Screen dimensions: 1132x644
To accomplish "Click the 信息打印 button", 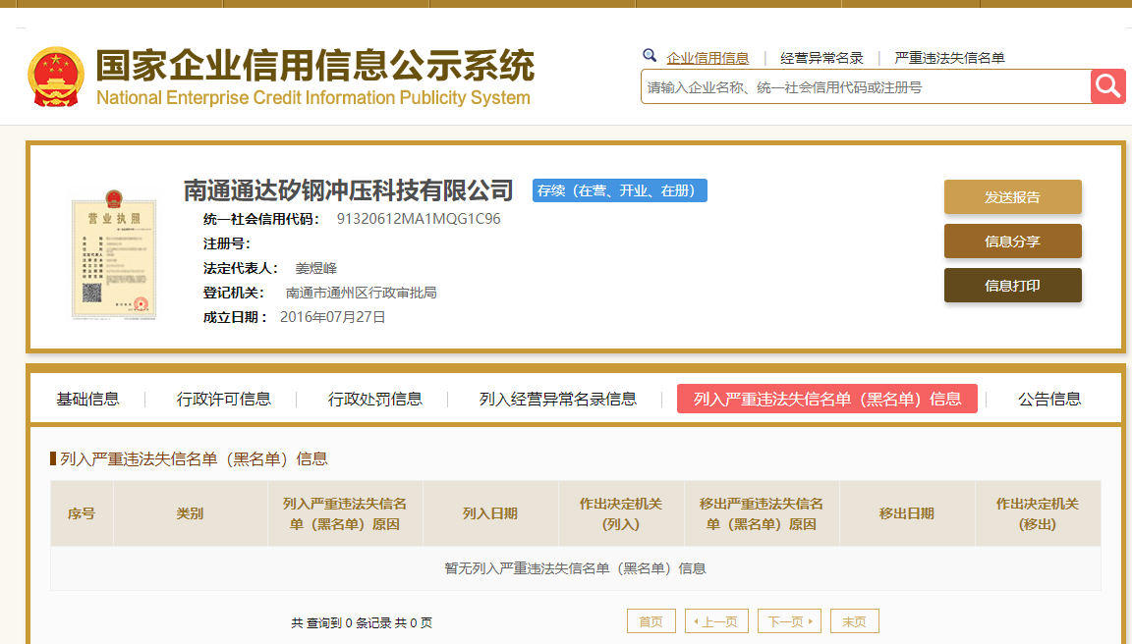I will coord(1013,285).
